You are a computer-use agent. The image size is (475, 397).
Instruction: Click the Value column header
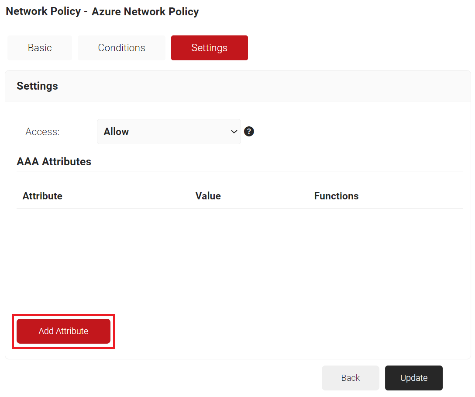(x=208, y=196)
